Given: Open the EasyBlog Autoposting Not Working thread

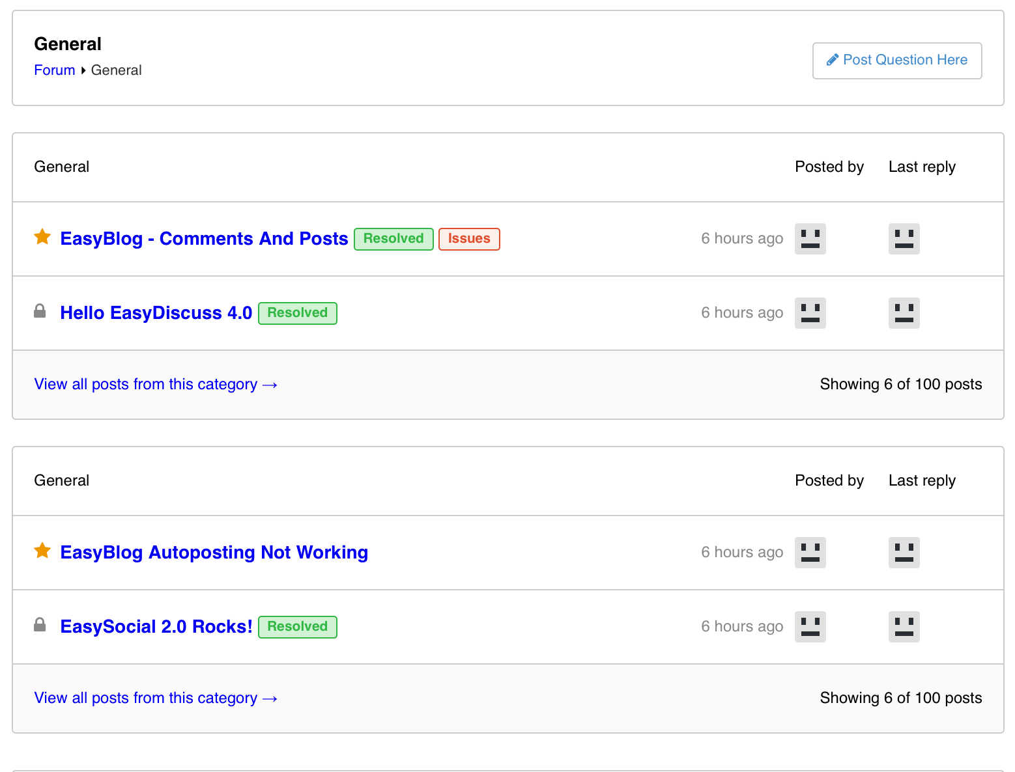Looking at the screenshot, I should [x=214, y=553].
